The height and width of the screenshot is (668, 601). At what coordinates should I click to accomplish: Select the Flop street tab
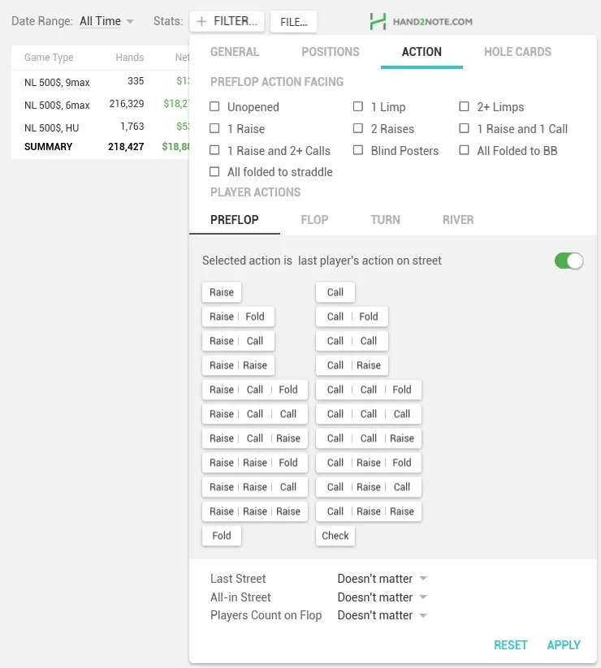coord(314,220)
